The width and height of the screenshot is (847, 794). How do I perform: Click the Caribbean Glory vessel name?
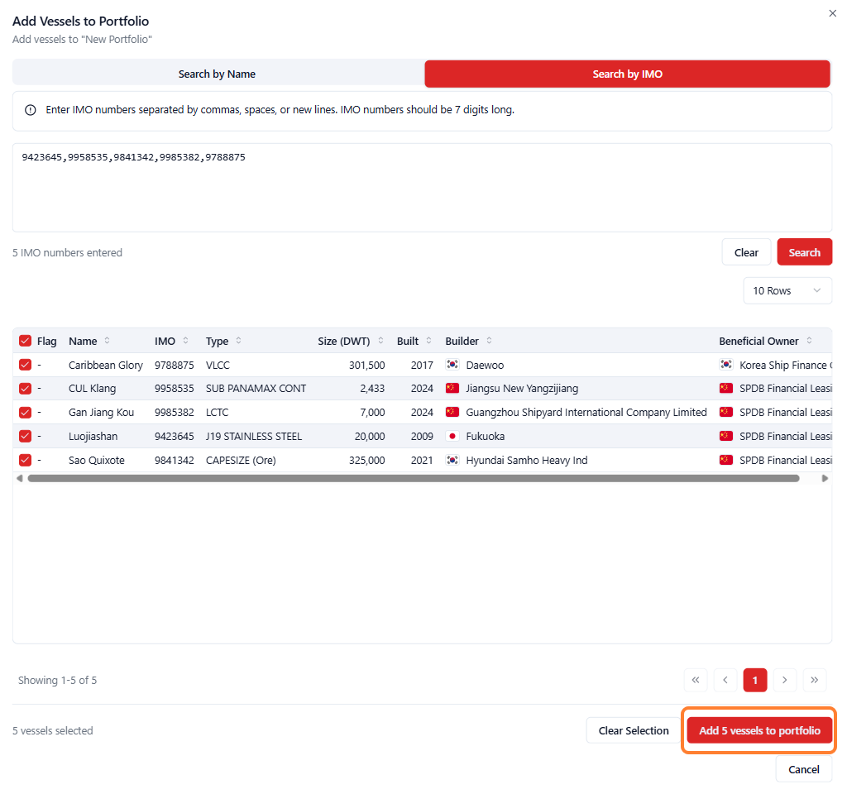click(x=106, y=365)
